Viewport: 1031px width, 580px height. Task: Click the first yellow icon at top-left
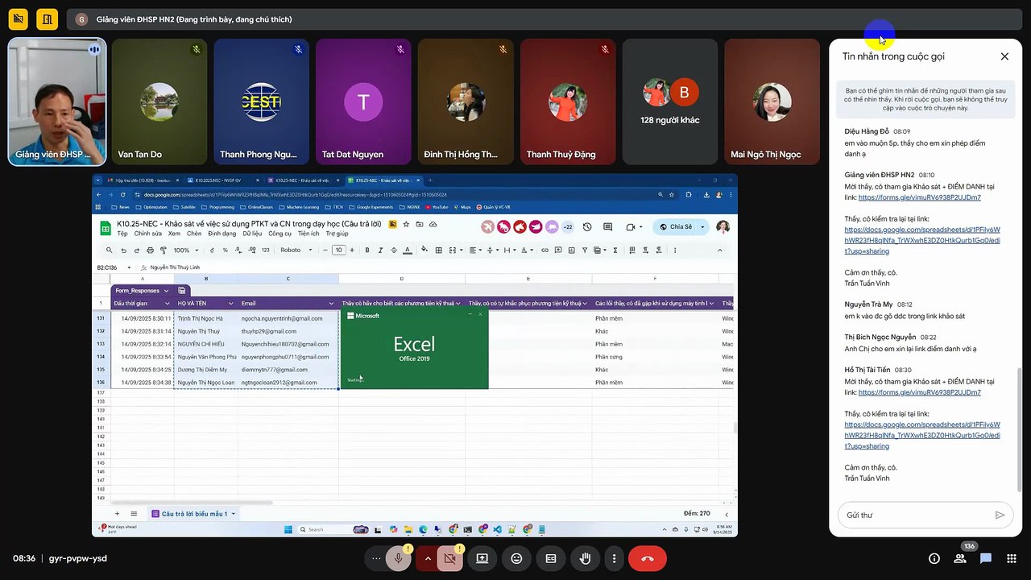[18, 19]
